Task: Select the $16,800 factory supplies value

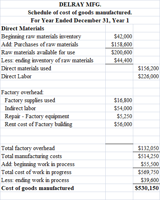Action: click(x=123, y=100)
